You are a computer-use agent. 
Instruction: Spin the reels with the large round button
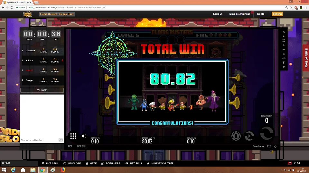click(267, 133)
